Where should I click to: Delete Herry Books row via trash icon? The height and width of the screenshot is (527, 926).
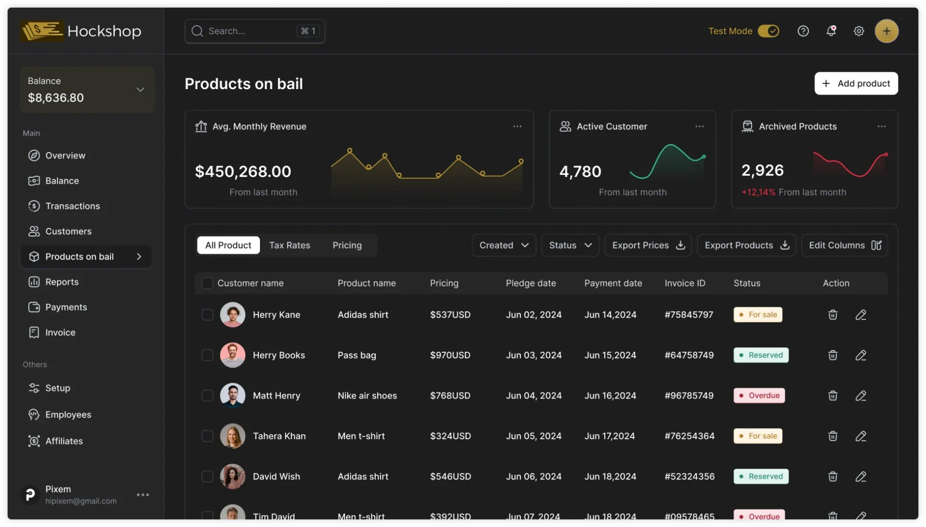coord(832,355)
